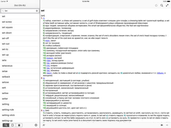Switch to favorites star tab
The height and width of the screenshot is (128, 171).
[19, 125]
